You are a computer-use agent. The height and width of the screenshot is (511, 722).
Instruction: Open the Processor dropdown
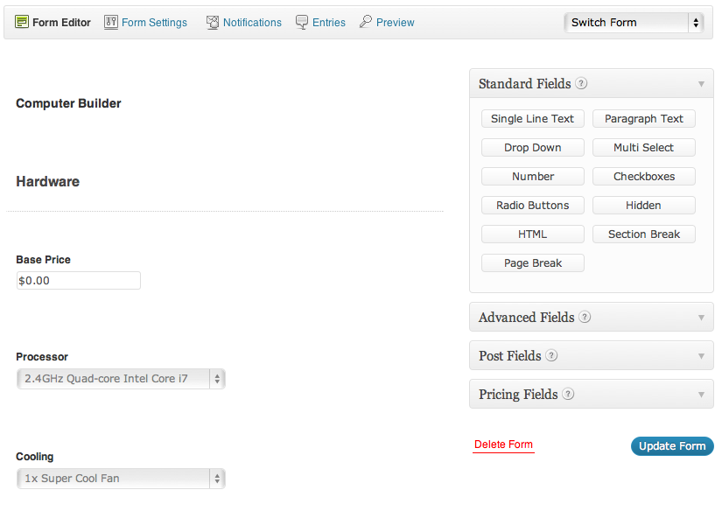(121, 379)
